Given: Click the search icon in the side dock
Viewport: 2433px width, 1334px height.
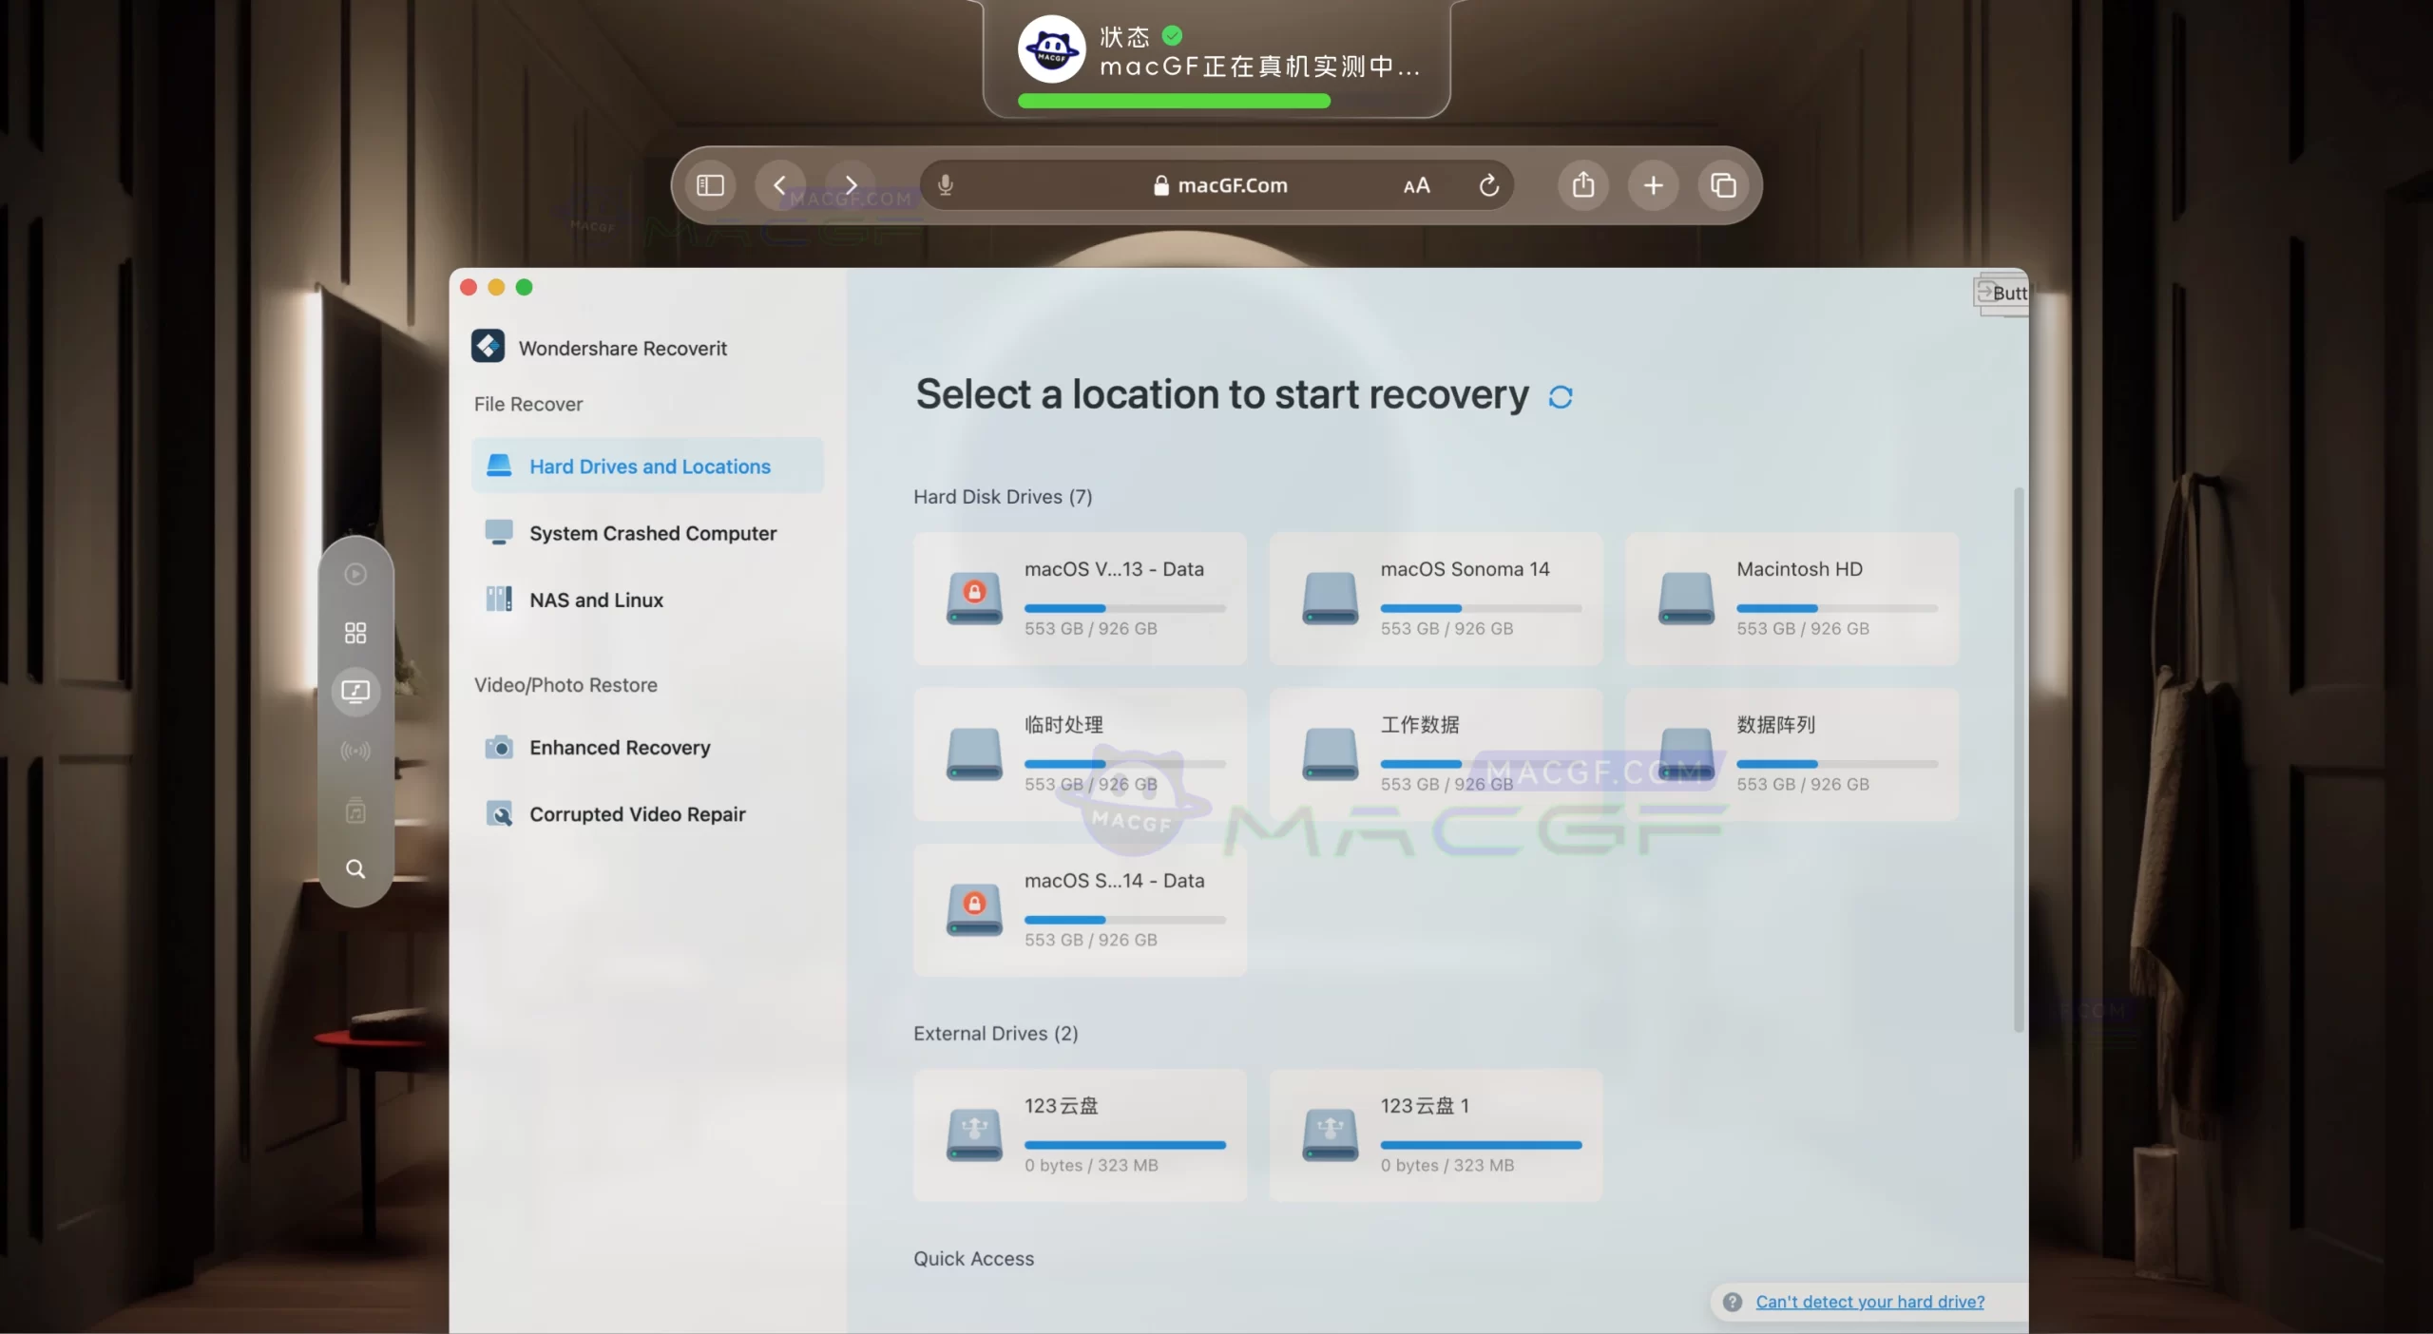Looking at the screenshot, I should (355, 868).
